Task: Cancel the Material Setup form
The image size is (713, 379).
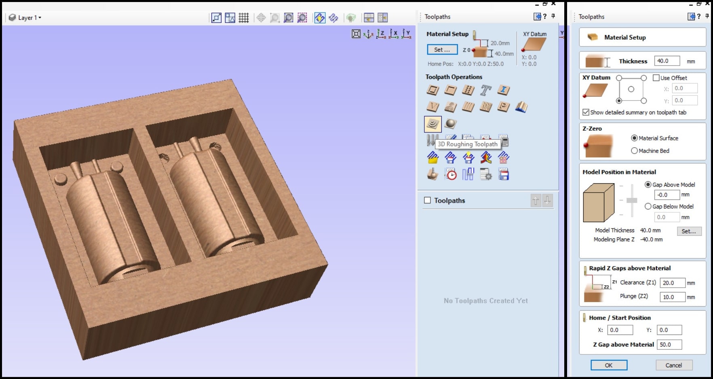Action: 674,365
